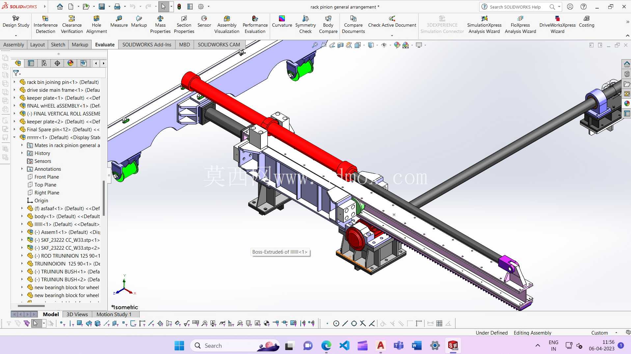This screenshot has height=354, width=631.
Task: Click the Windows taskbar Search box
Action: click(x=235, y=345)
